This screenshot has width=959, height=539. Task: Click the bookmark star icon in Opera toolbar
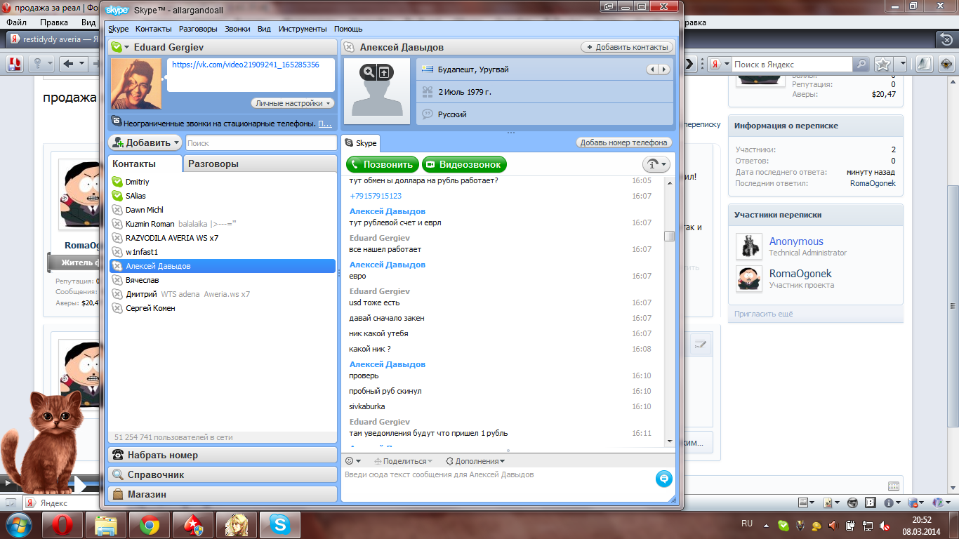click(x=883, y=64)
